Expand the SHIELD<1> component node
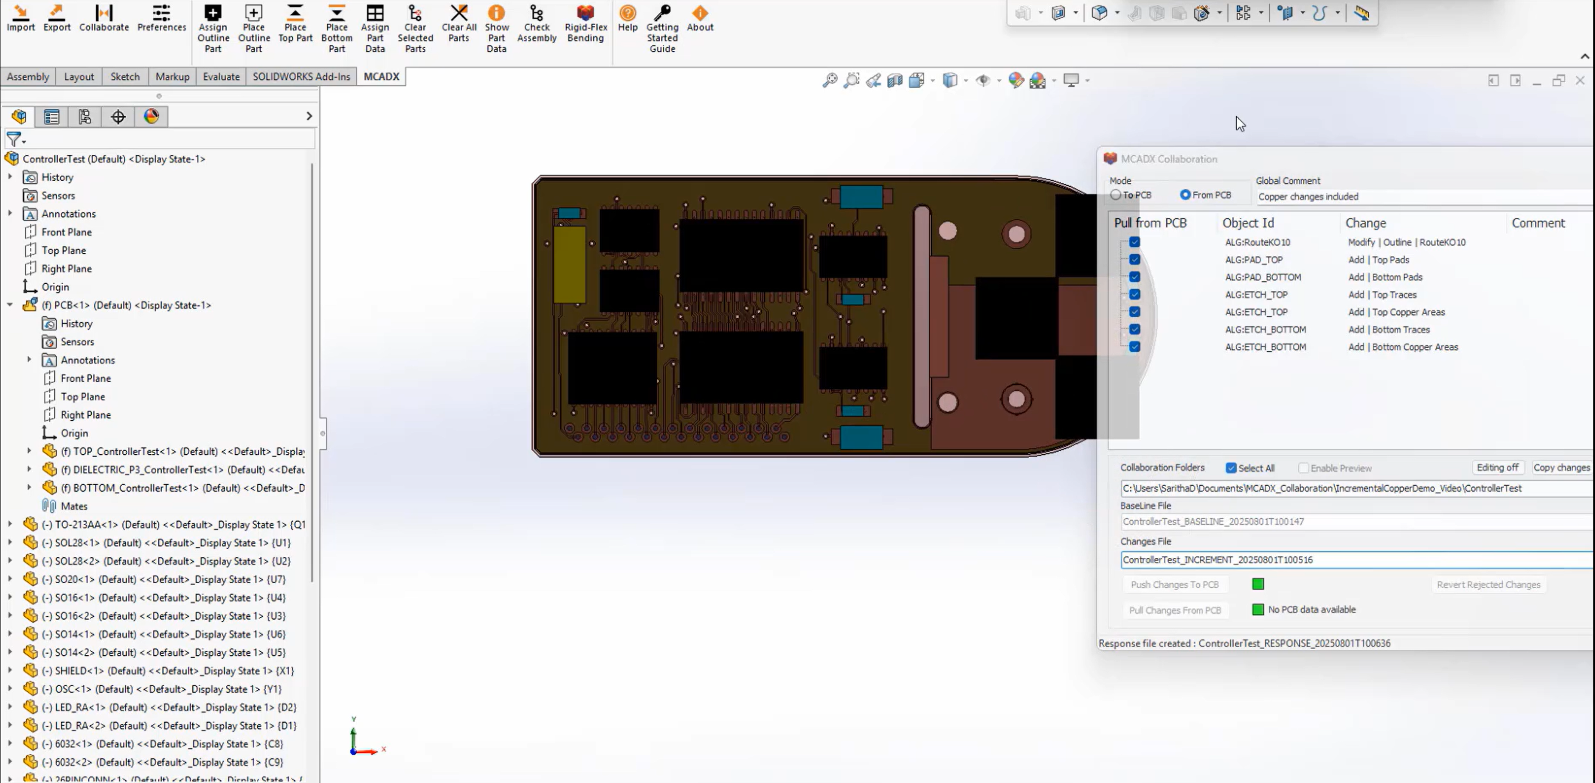Viewport: 1595px width, 783px height. coord(10,671)
